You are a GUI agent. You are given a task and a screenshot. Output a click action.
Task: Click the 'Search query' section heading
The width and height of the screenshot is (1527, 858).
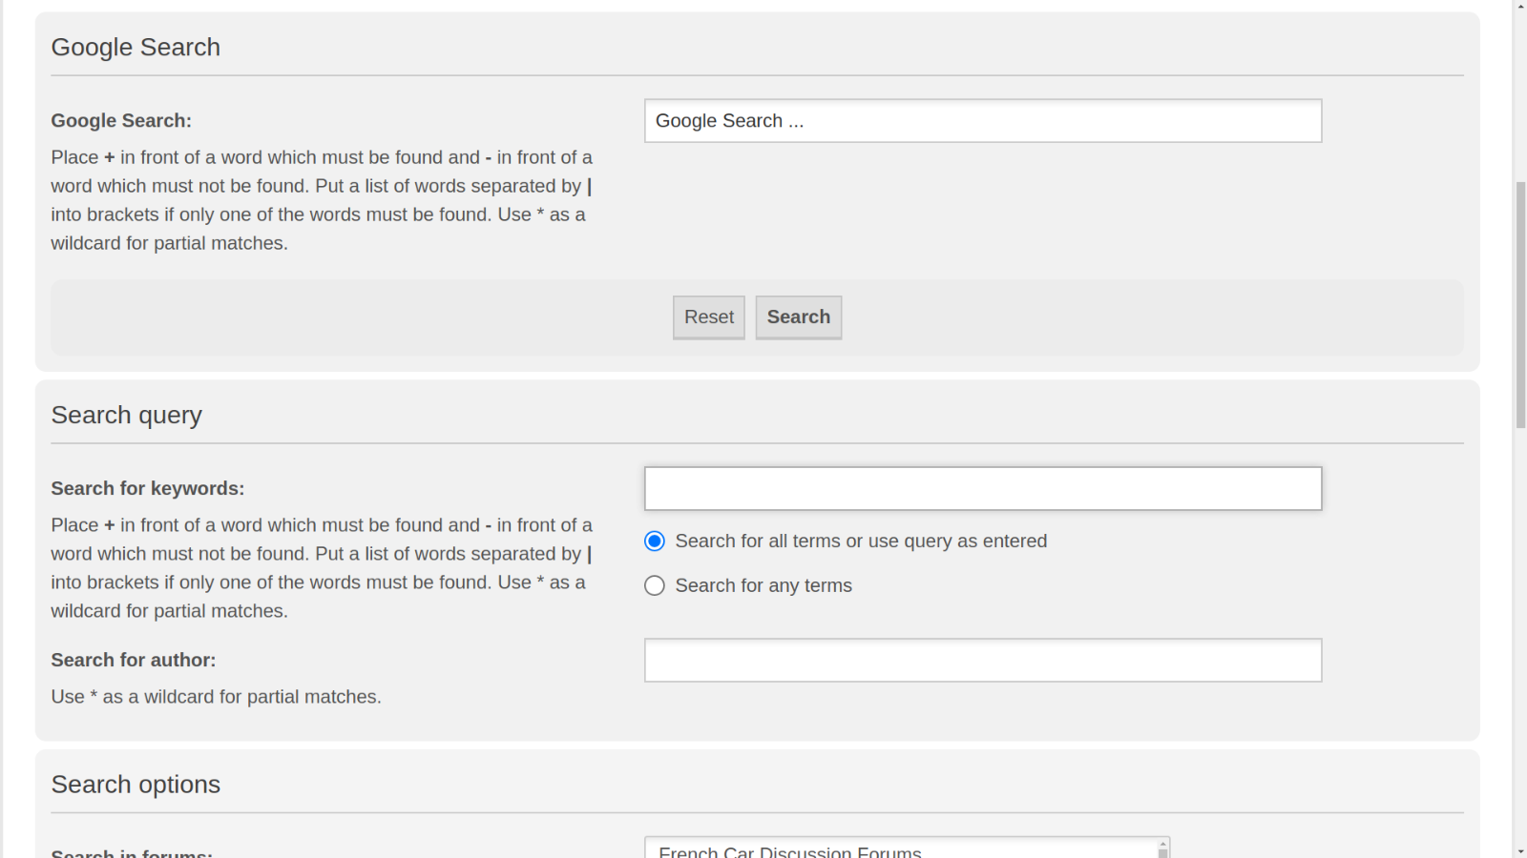click(127, 416)
